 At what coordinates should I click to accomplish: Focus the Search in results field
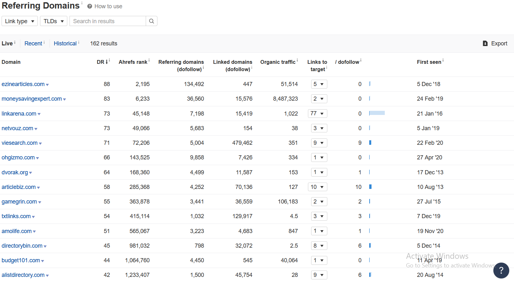click(108, 21)
